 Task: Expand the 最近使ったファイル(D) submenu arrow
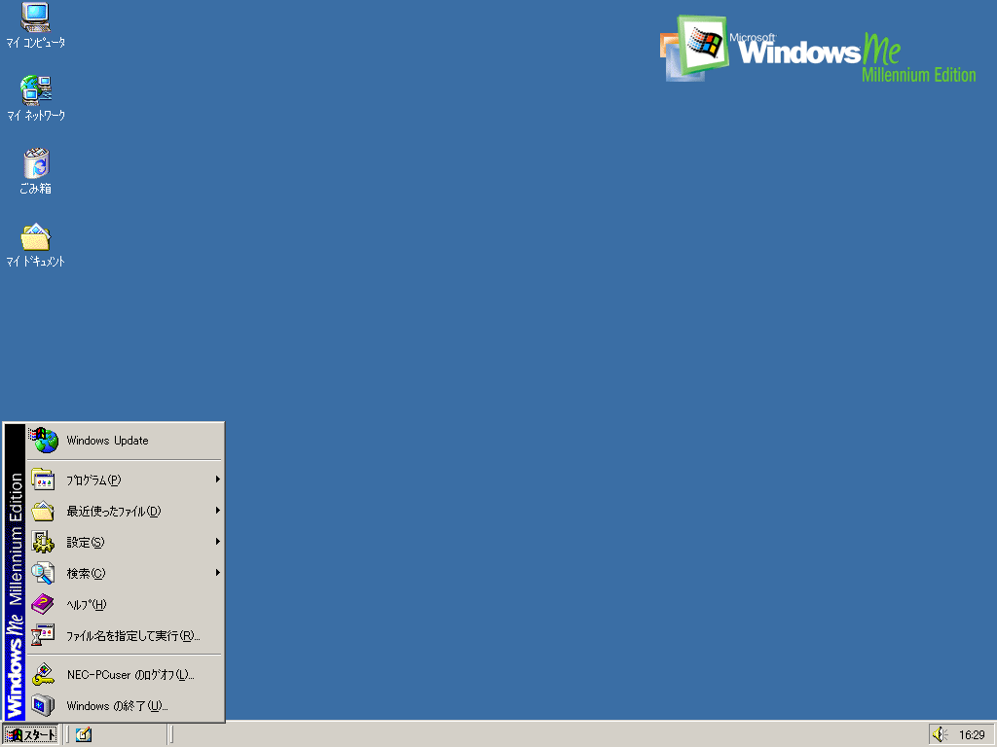217,511
